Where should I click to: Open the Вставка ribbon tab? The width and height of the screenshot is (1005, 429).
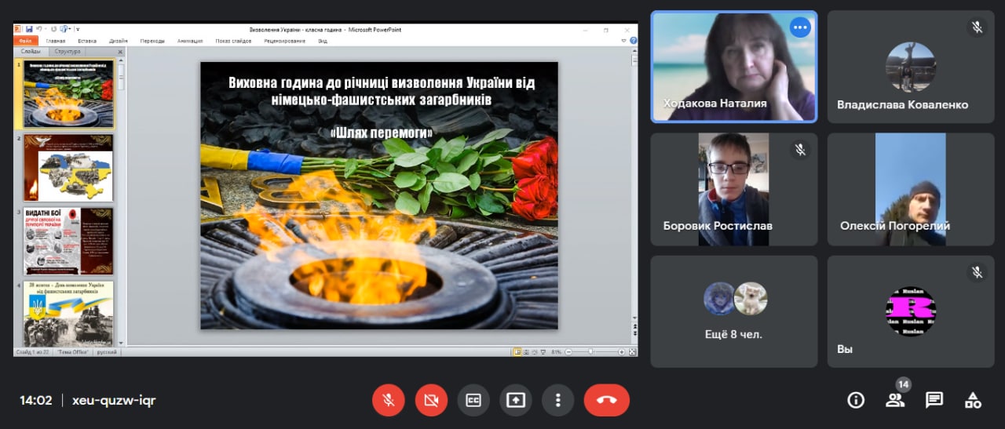coord(87,41)
